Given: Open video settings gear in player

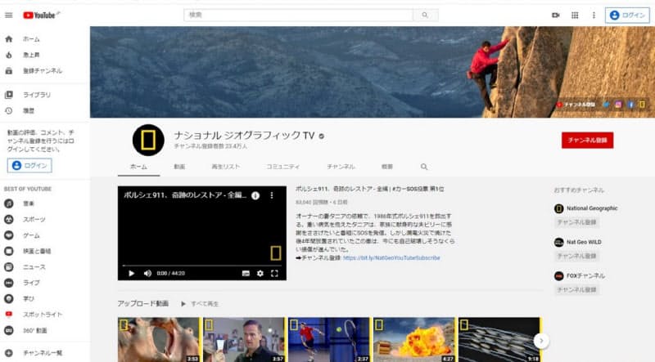Looking at the screenshot, I should 260,273.
